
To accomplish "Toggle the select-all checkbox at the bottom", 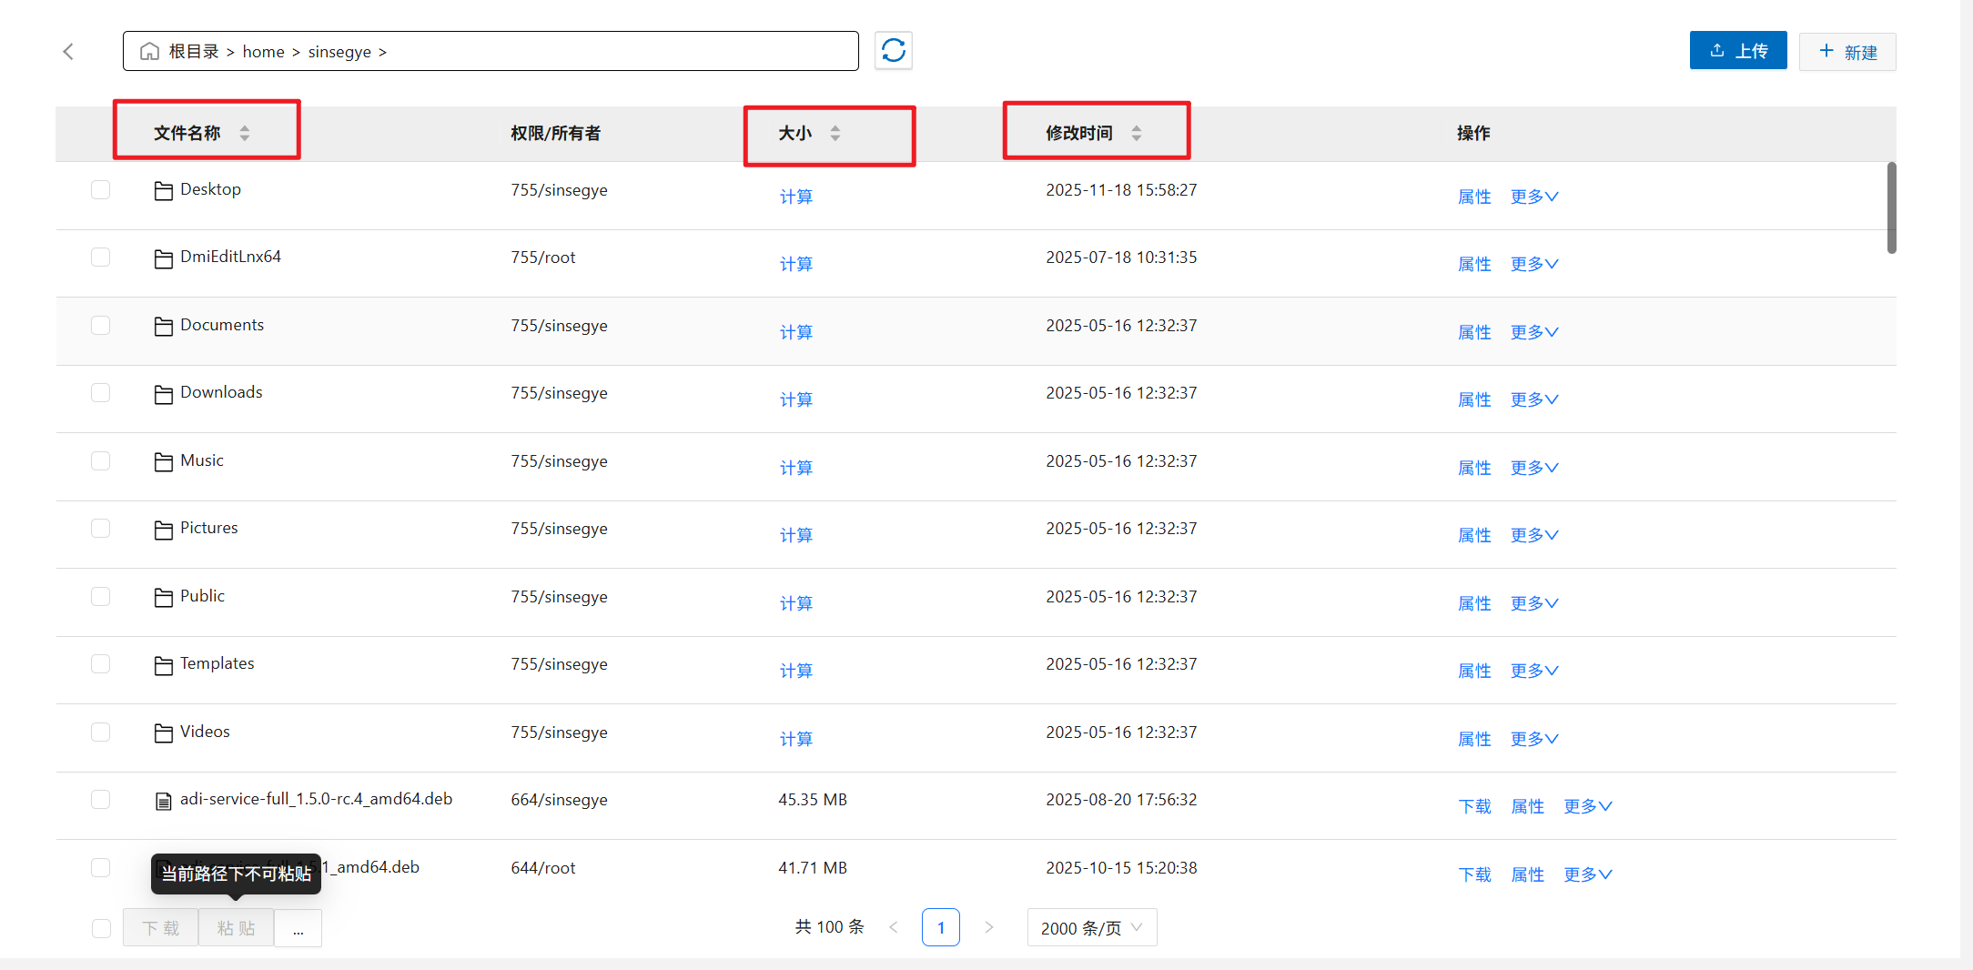I will 101,928.
